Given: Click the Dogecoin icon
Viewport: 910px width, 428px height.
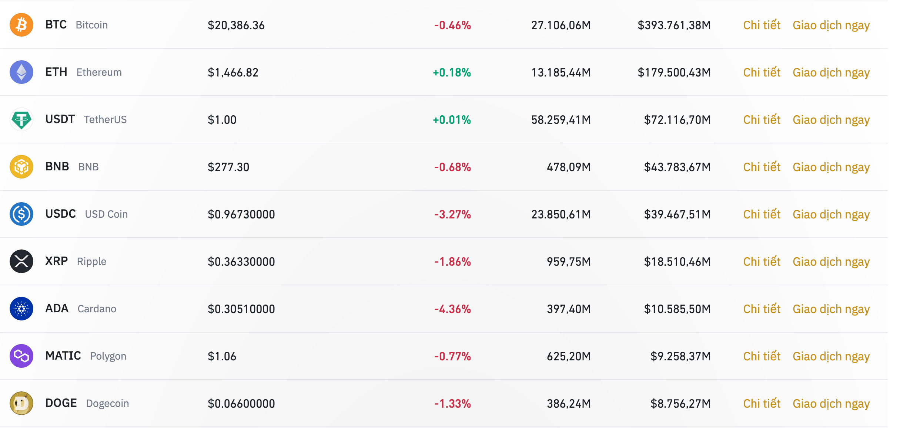Looking at the screenshot, I should click(x=21, y=403).
